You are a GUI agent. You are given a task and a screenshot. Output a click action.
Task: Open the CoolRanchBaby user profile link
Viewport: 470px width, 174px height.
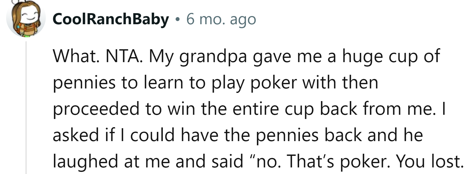coord(111,19)
